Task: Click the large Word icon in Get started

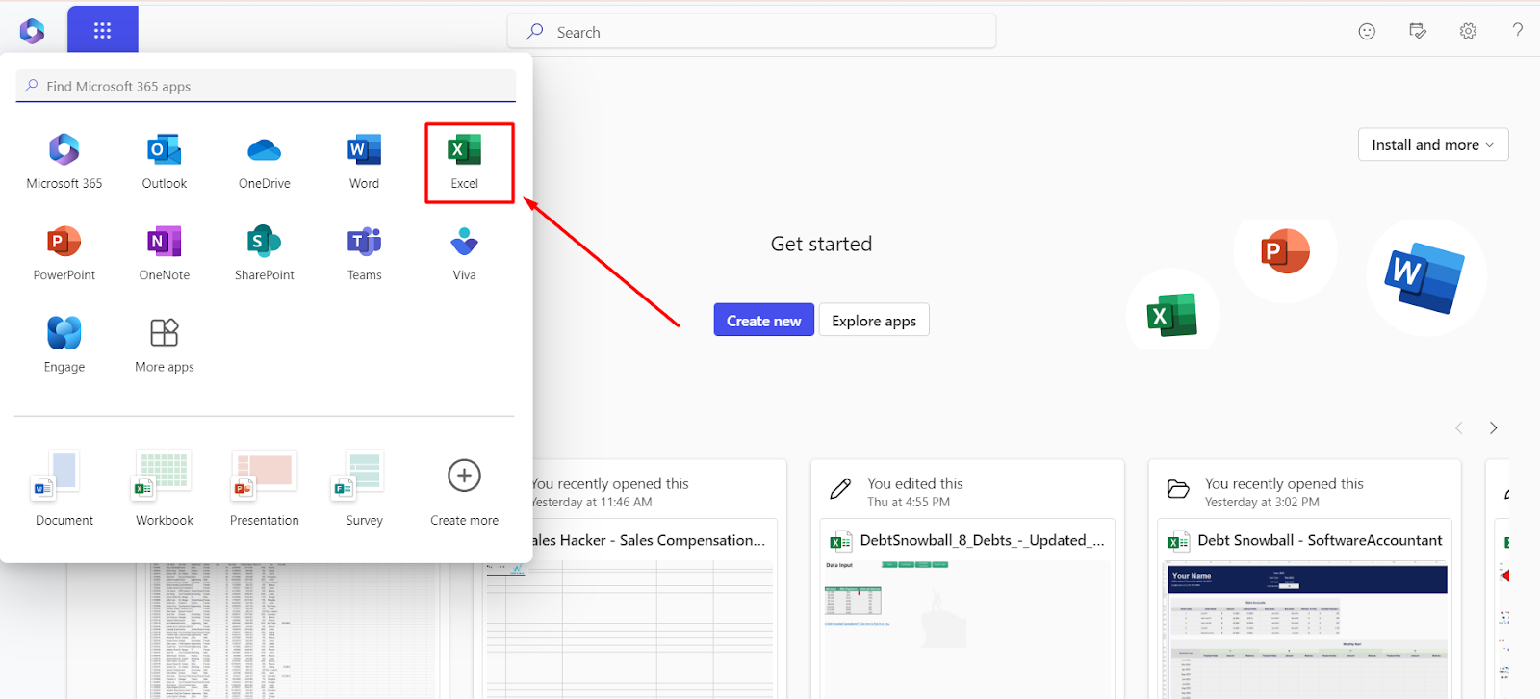Action: tap(1424, 278)
